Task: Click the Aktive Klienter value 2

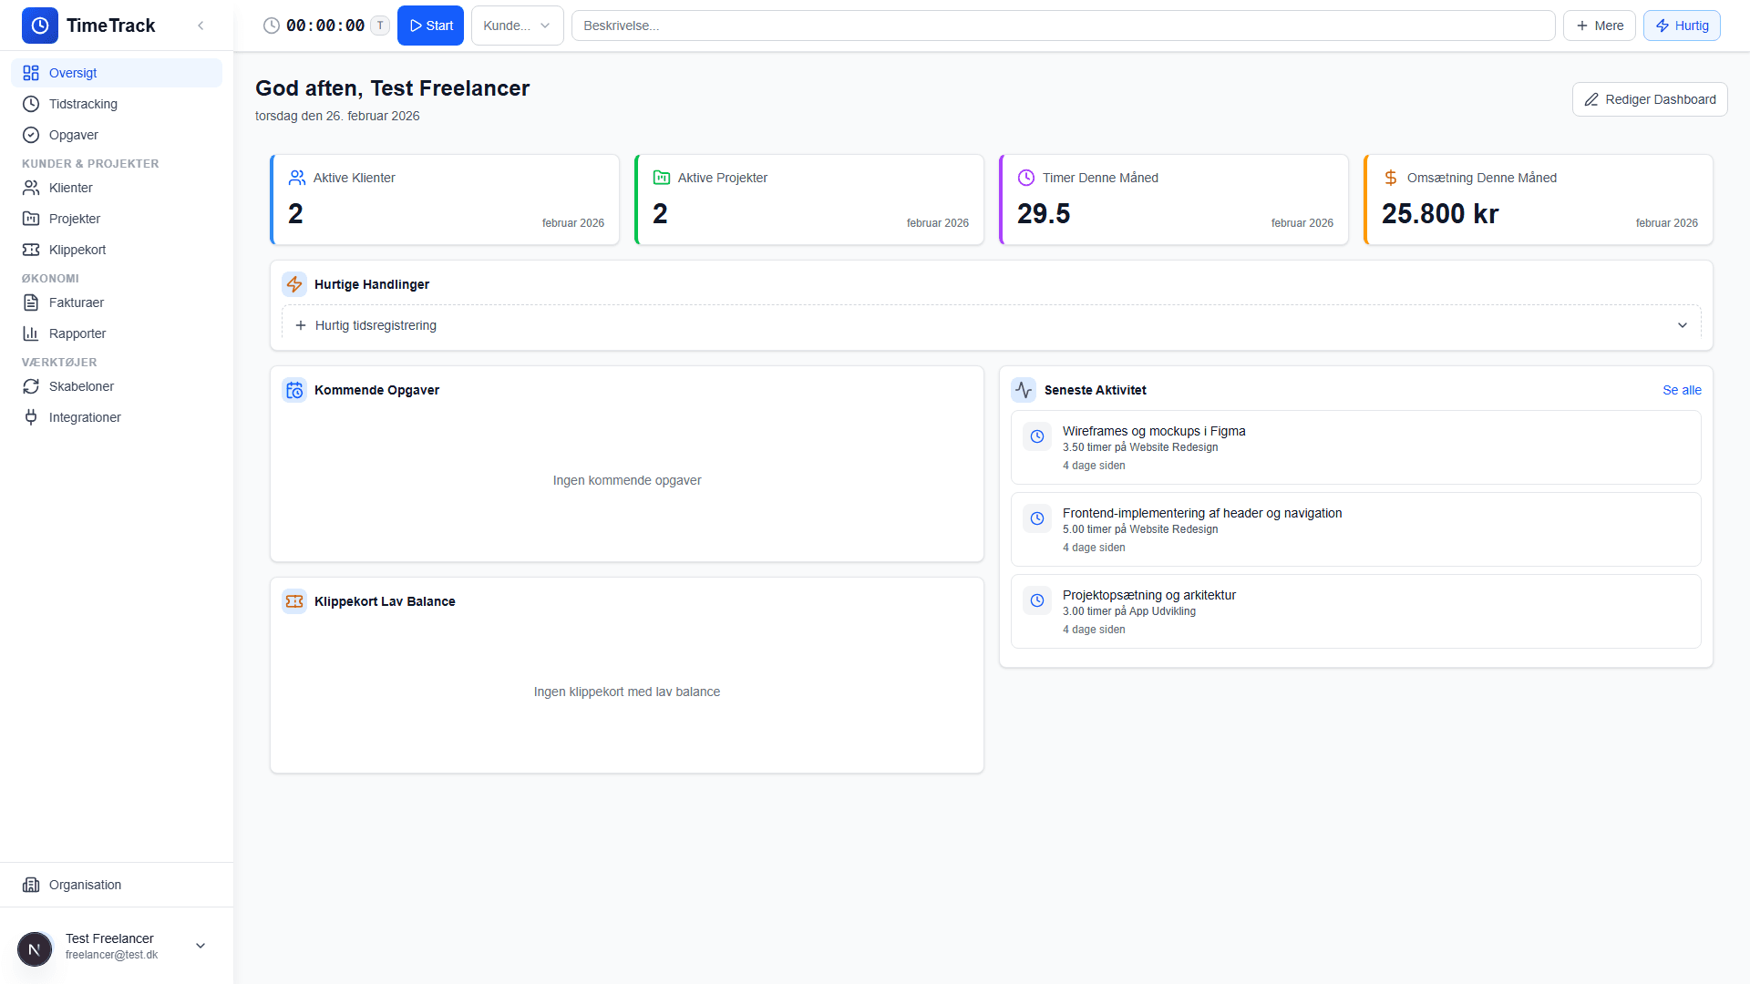Action: tap(295, 214)
